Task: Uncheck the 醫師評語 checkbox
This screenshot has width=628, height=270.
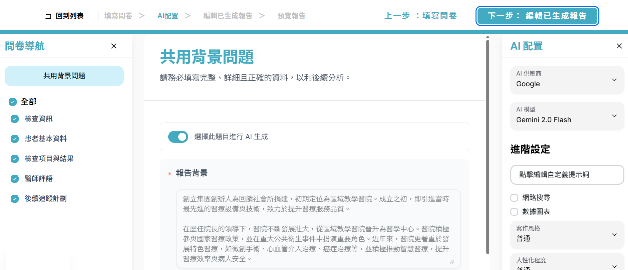Action: pos(15,179)
